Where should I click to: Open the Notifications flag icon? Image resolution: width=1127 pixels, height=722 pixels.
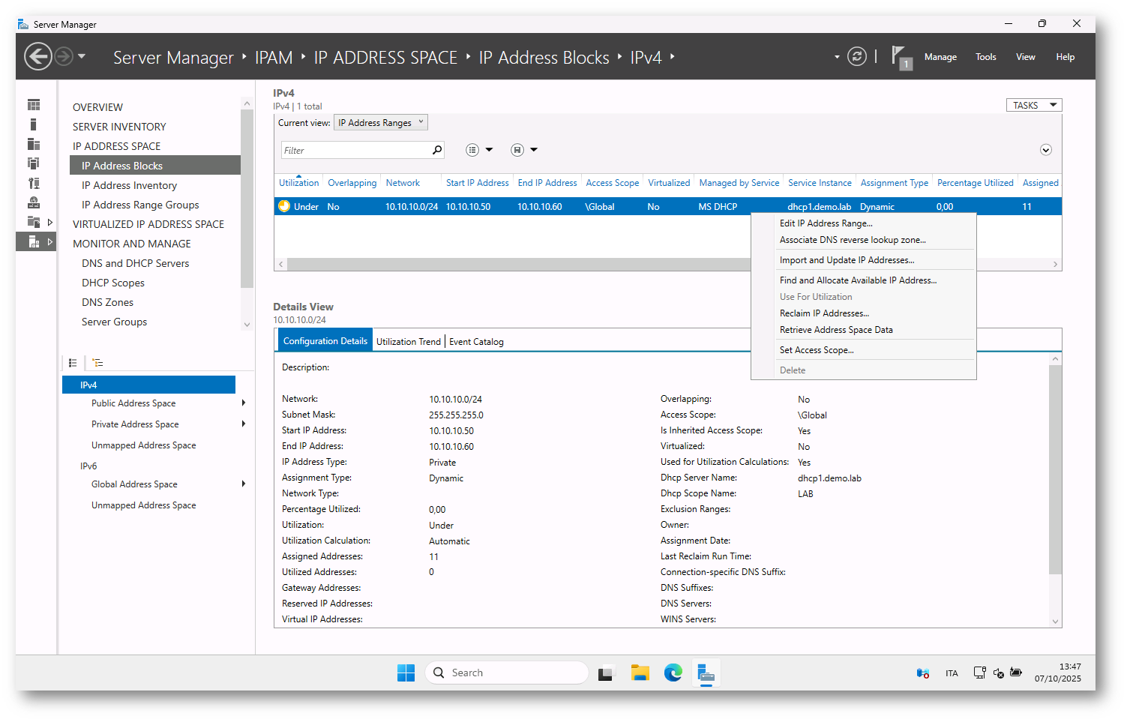(x=899, y=57)
